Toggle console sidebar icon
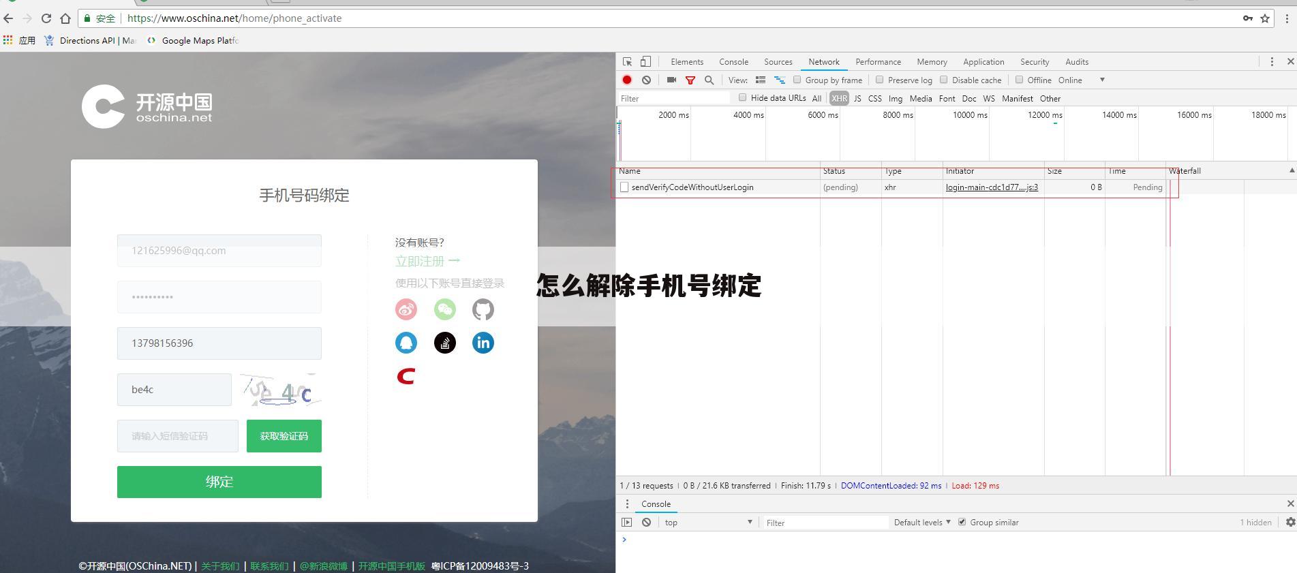The image size is (1297, 573). (627, 523)
